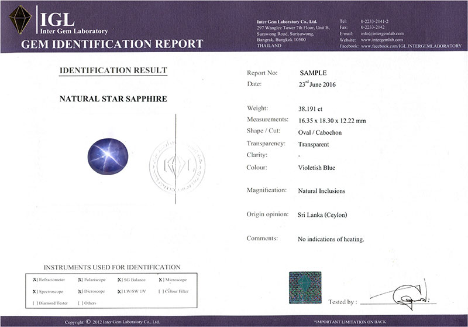The height and width of the screenshot is (327, 468).
Task: Click the date 23rd June 2016
Action: [x=317, y=84]
